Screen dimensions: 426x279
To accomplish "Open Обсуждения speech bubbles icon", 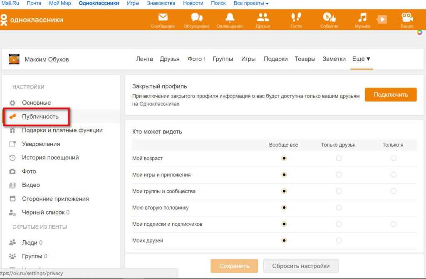I will point(196,17).
